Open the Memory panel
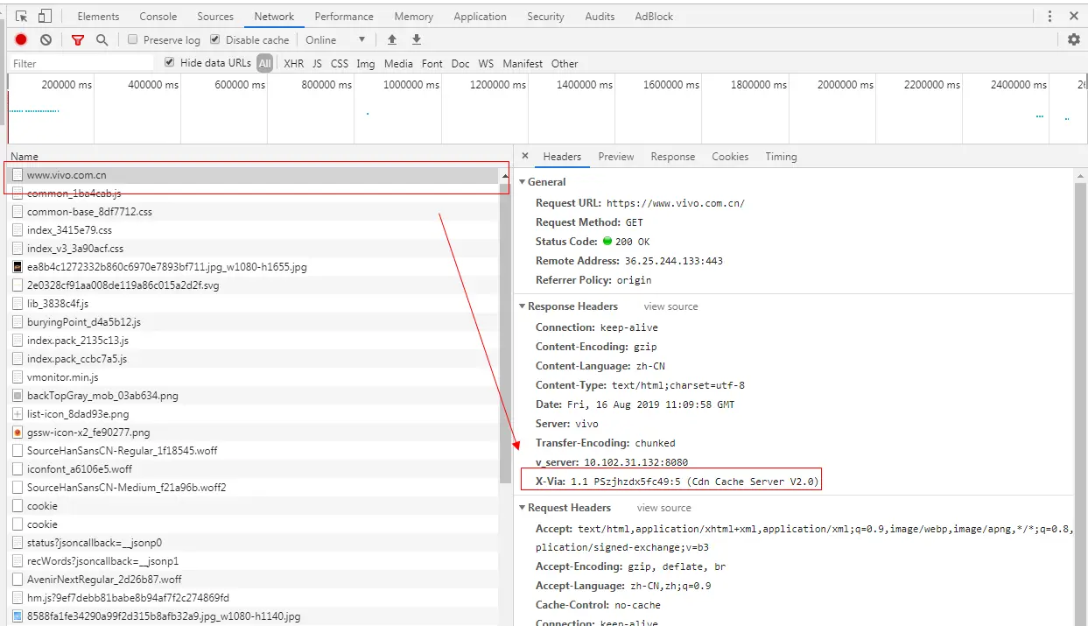 414,17
